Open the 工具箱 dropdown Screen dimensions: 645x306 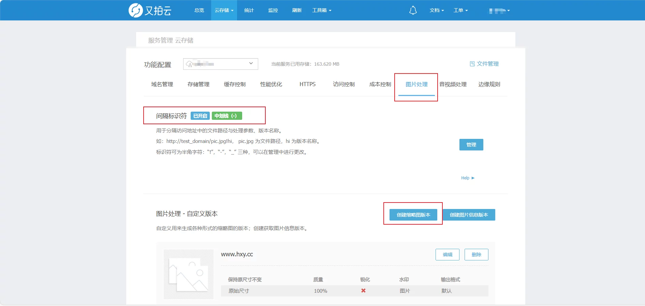322,11
